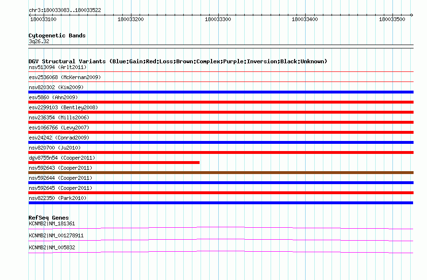
Task: Click the blue gain bar for nsv822350
Action: [x=221, y=203]
